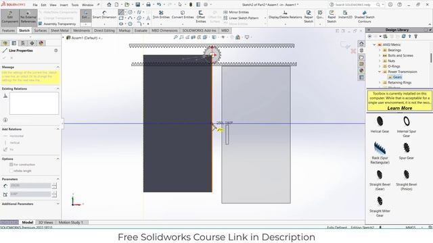
Task: Open the Line Properties help icon
Action: 55,51
